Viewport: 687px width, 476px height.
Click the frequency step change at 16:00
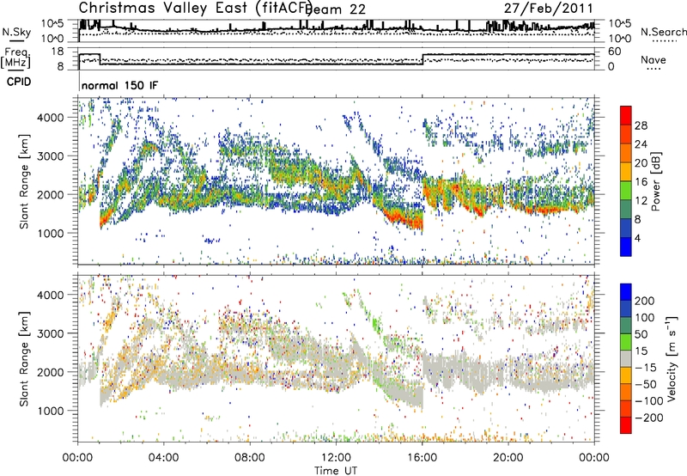point(423,59)
